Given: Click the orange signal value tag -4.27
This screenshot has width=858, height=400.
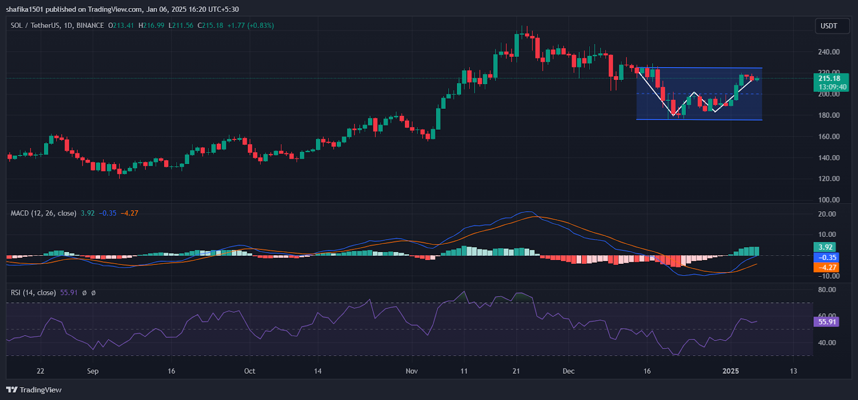Looking at the screenshot, I should click(826, 267).
